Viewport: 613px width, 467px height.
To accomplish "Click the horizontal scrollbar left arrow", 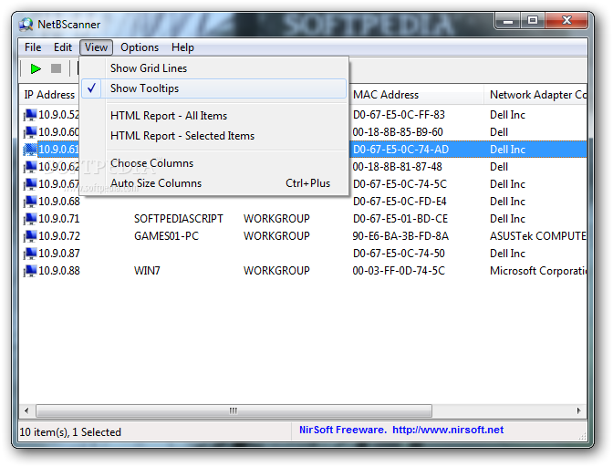I will click(x=26, y=410).
